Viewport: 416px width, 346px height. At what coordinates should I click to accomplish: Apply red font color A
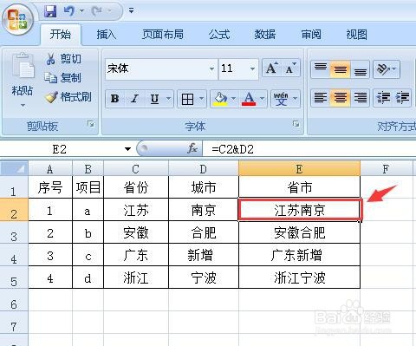point(249,99)
